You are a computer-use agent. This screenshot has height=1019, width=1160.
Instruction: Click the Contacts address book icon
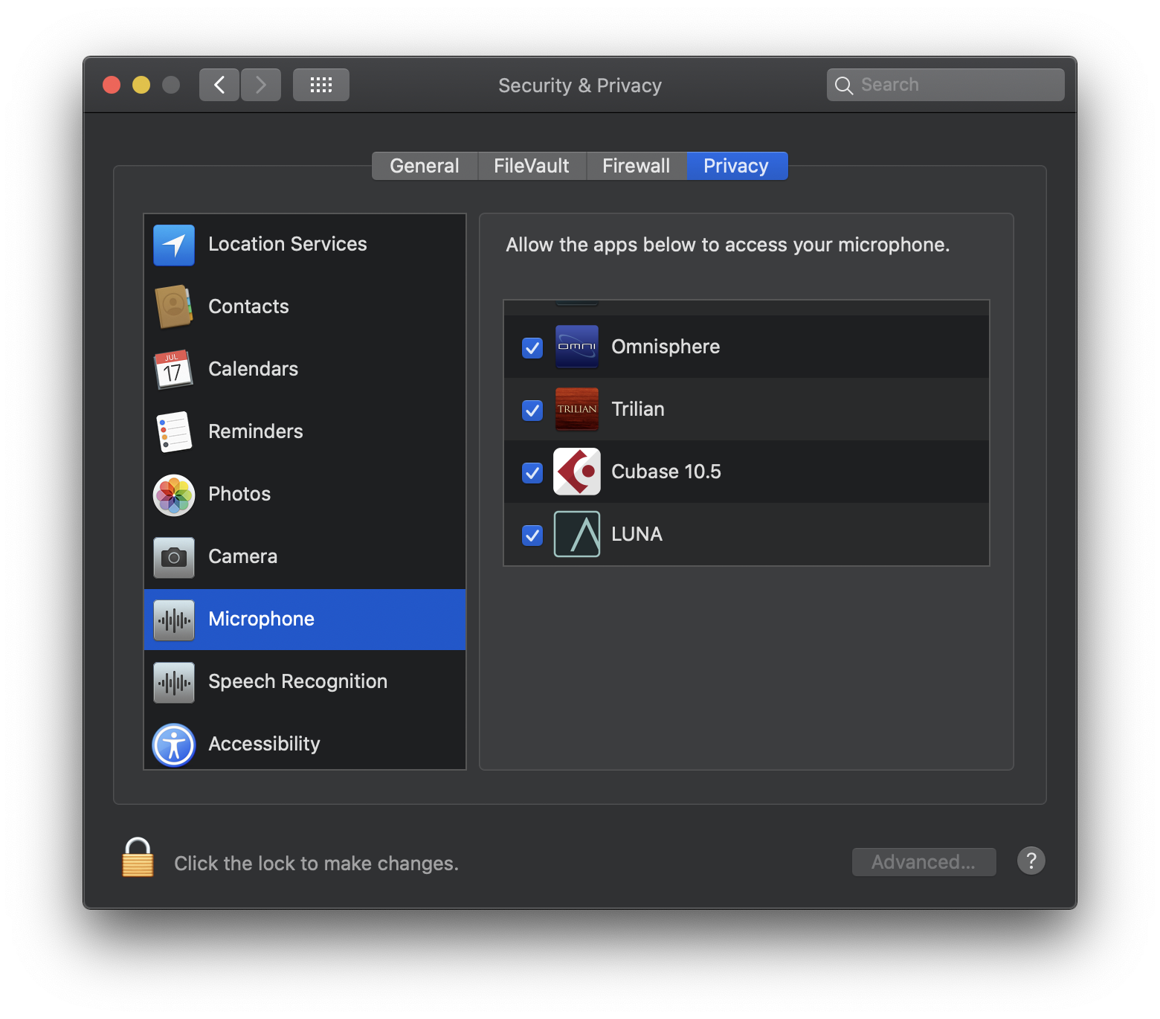(174, 306)
